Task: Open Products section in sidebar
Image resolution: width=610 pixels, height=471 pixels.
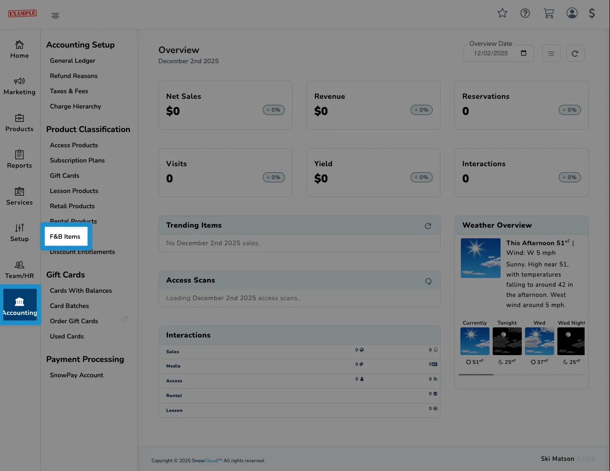Action: [x=19, y=123]
